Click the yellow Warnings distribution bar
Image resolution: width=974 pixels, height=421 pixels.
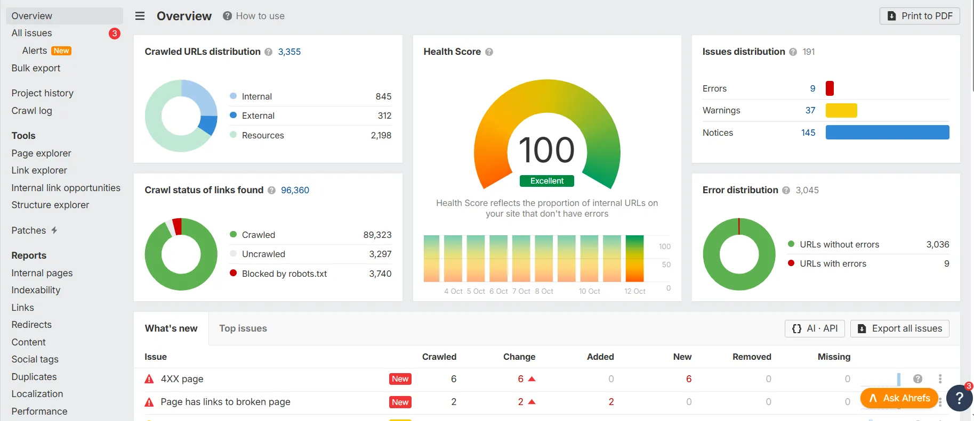[x=841, y=110]
